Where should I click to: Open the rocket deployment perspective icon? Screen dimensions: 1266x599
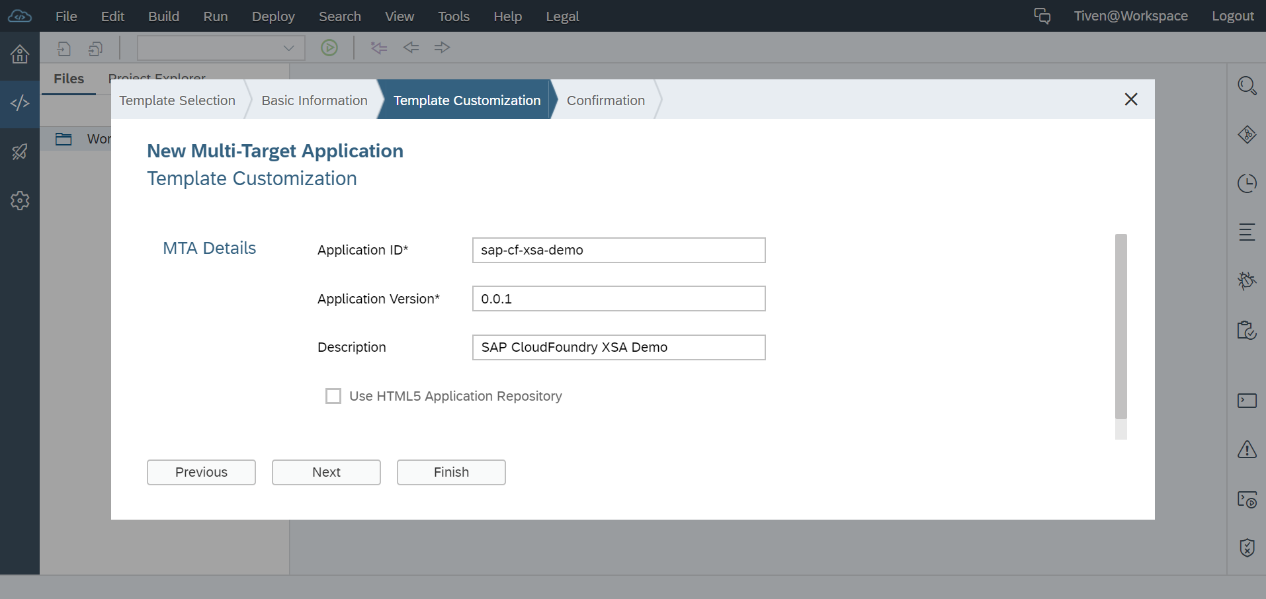click(x=20, y=152)
